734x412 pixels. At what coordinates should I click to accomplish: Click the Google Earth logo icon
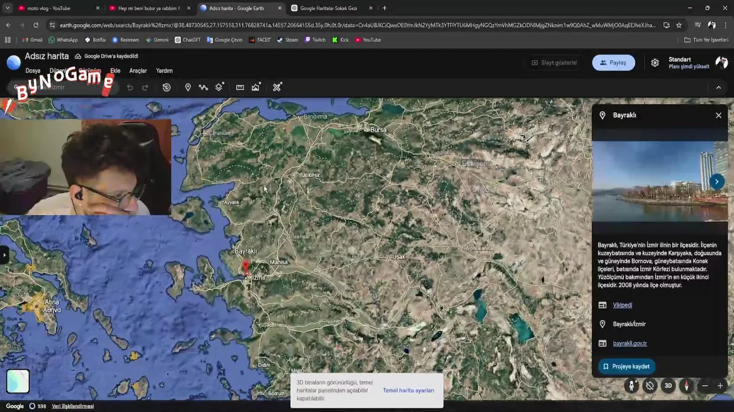pos(14,62)
